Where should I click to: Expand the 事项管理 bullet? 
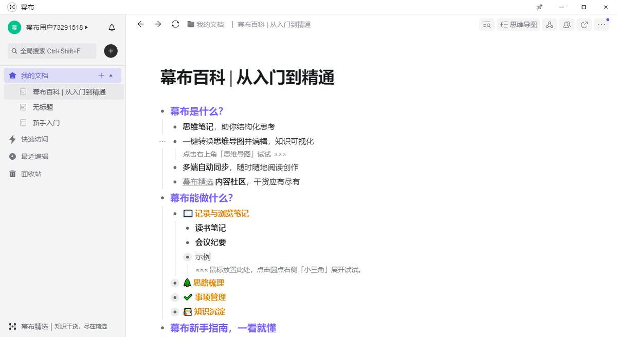(x=175, y=297)
